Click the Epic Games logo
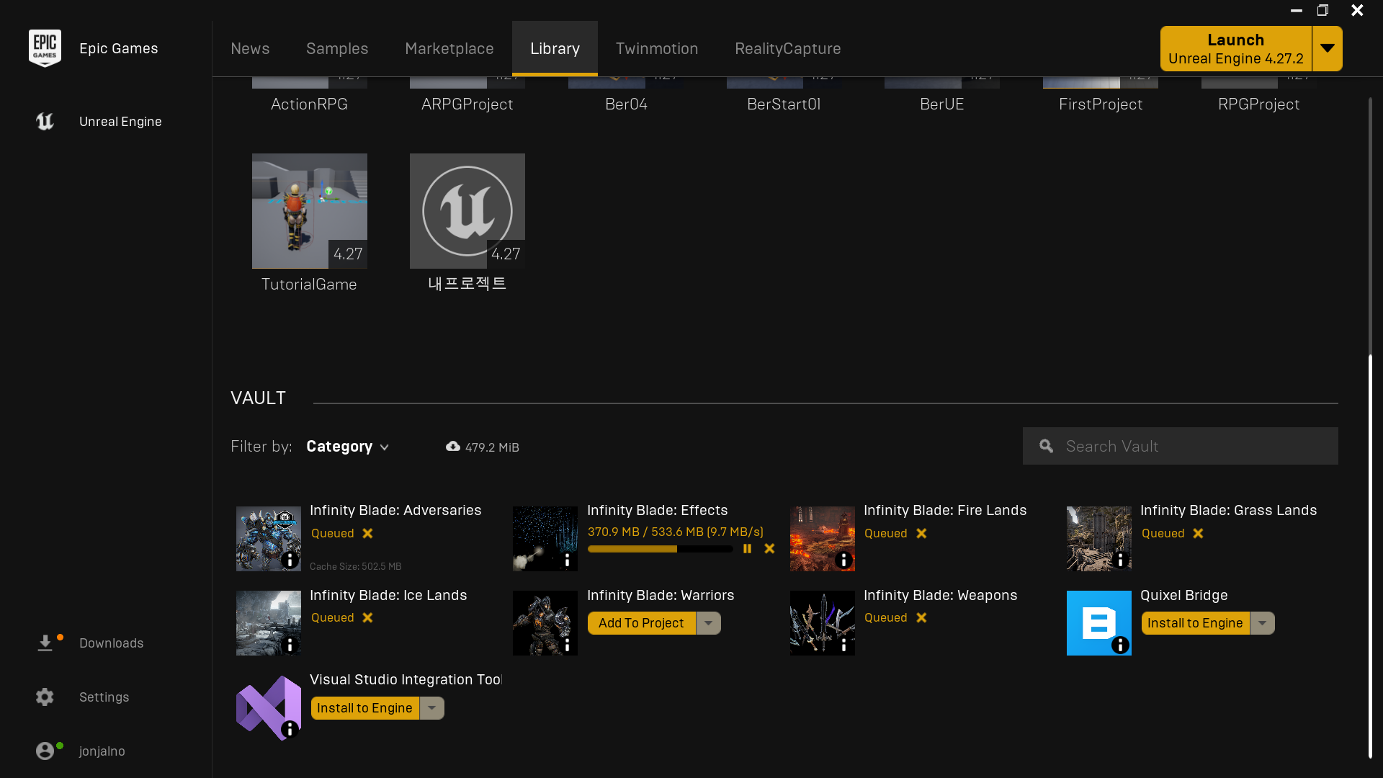 coord(45,48)
